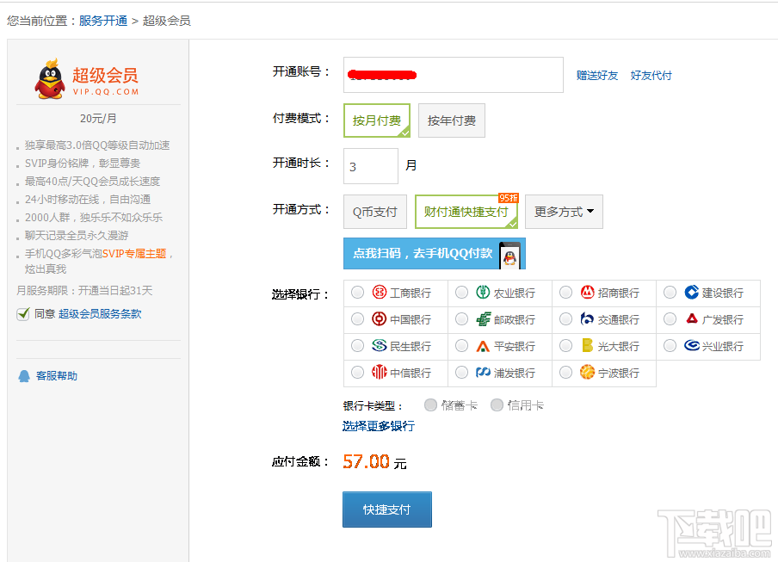Choose 按月付费 payment mode
The image size is (778, 562).
pyautogui.click(x=377, y=120)
